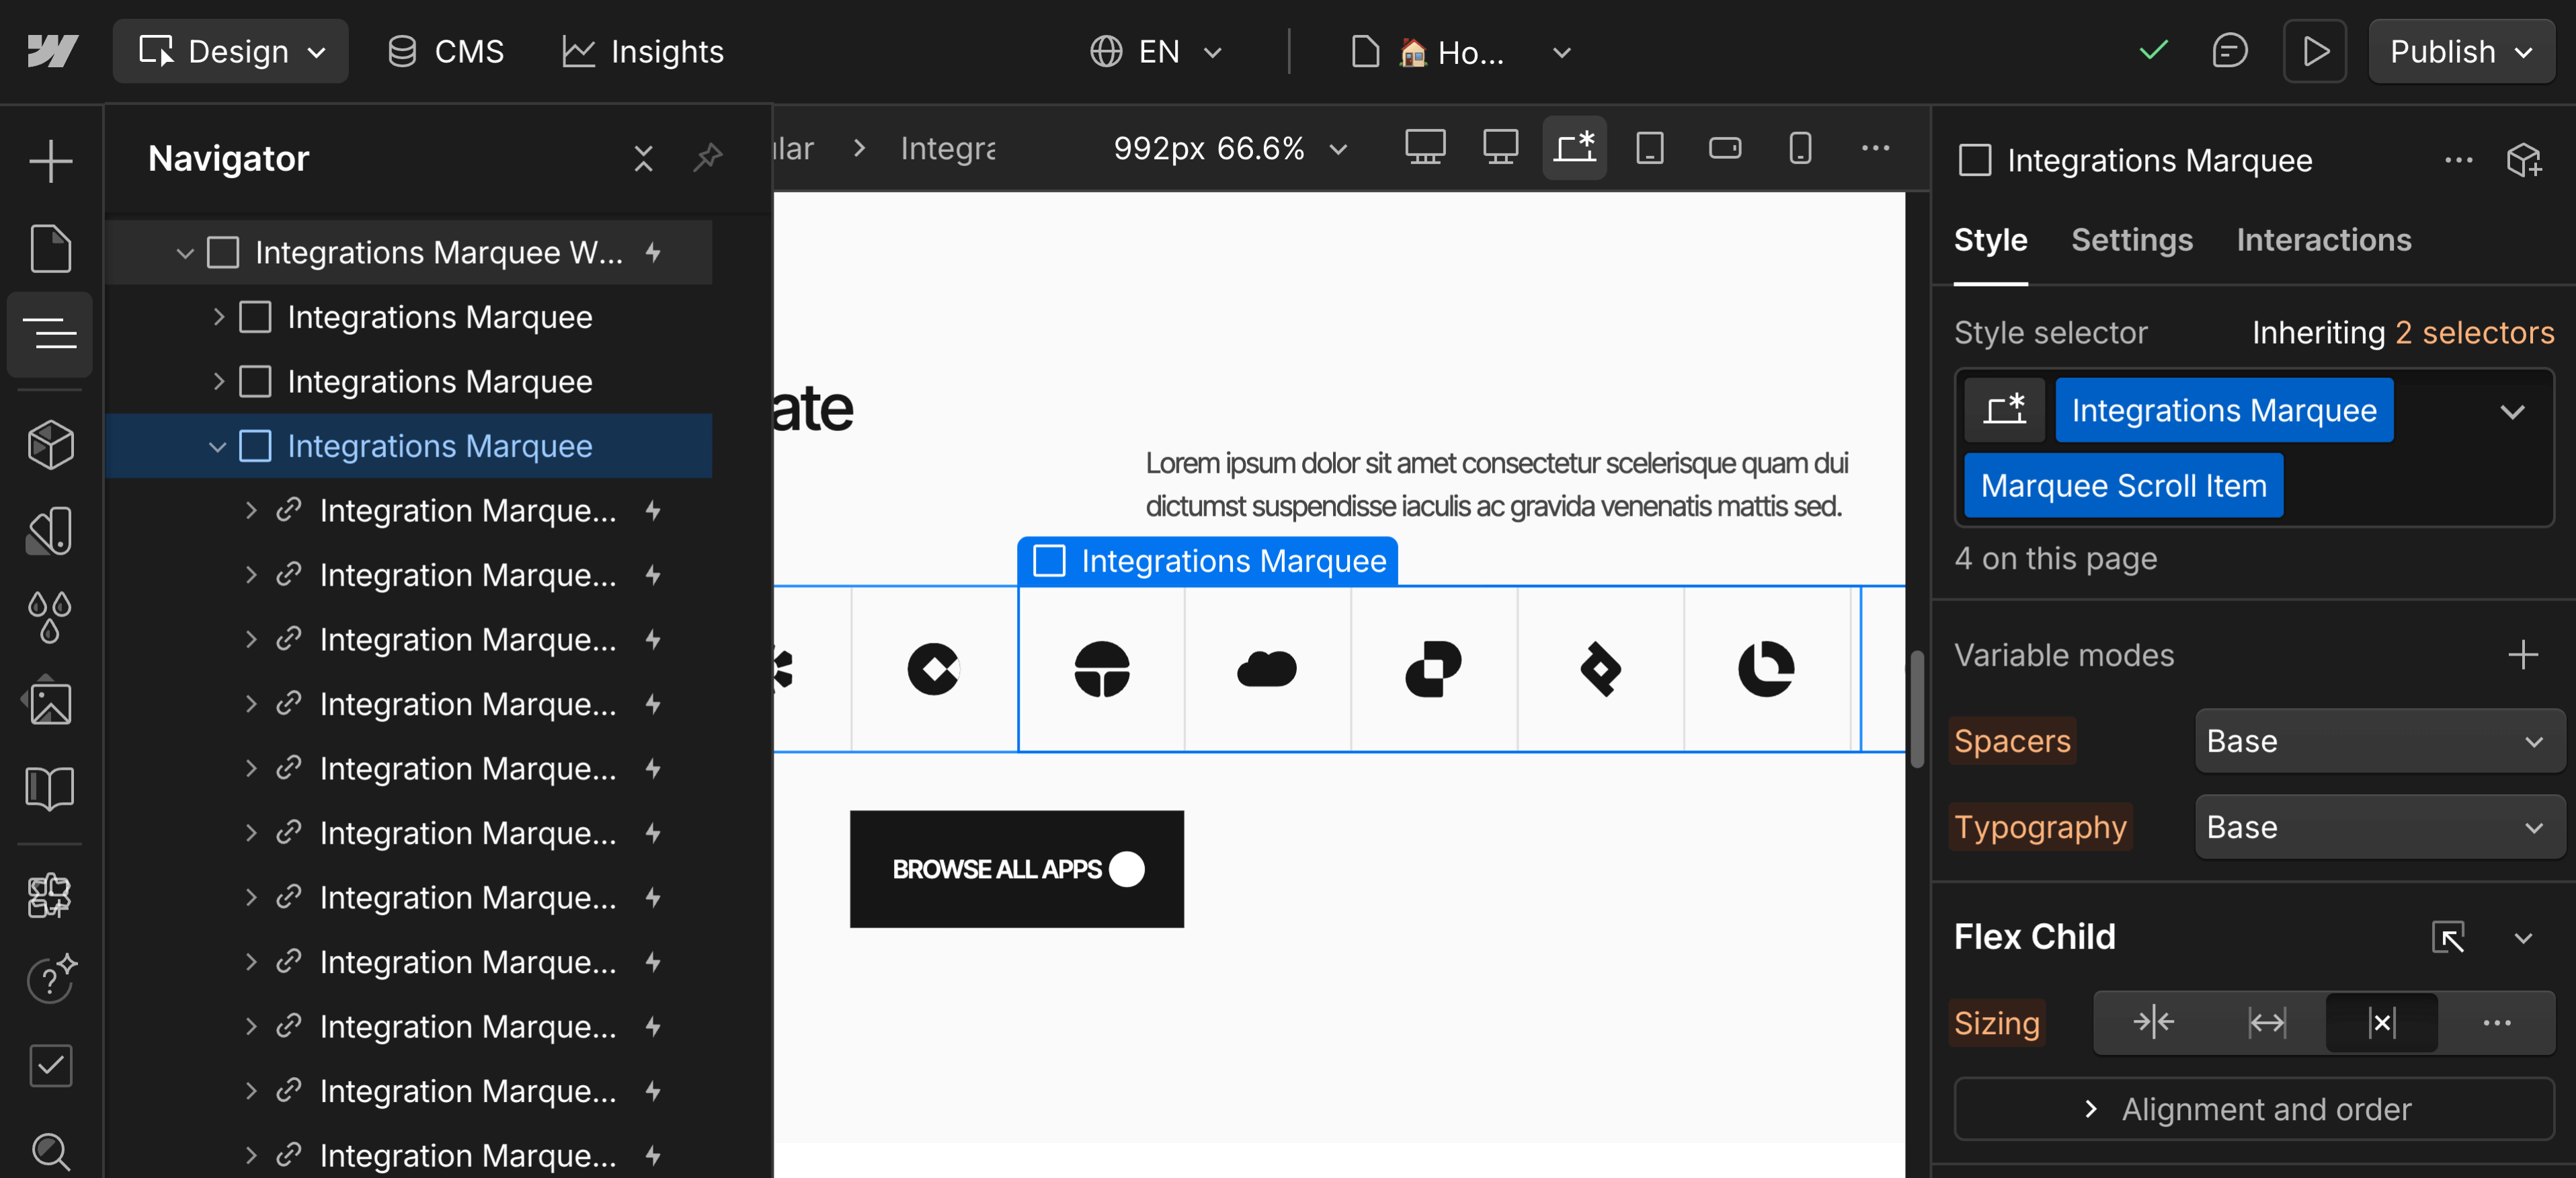Open the Apps panel
2576x1178 pixels.
[49, 895]
